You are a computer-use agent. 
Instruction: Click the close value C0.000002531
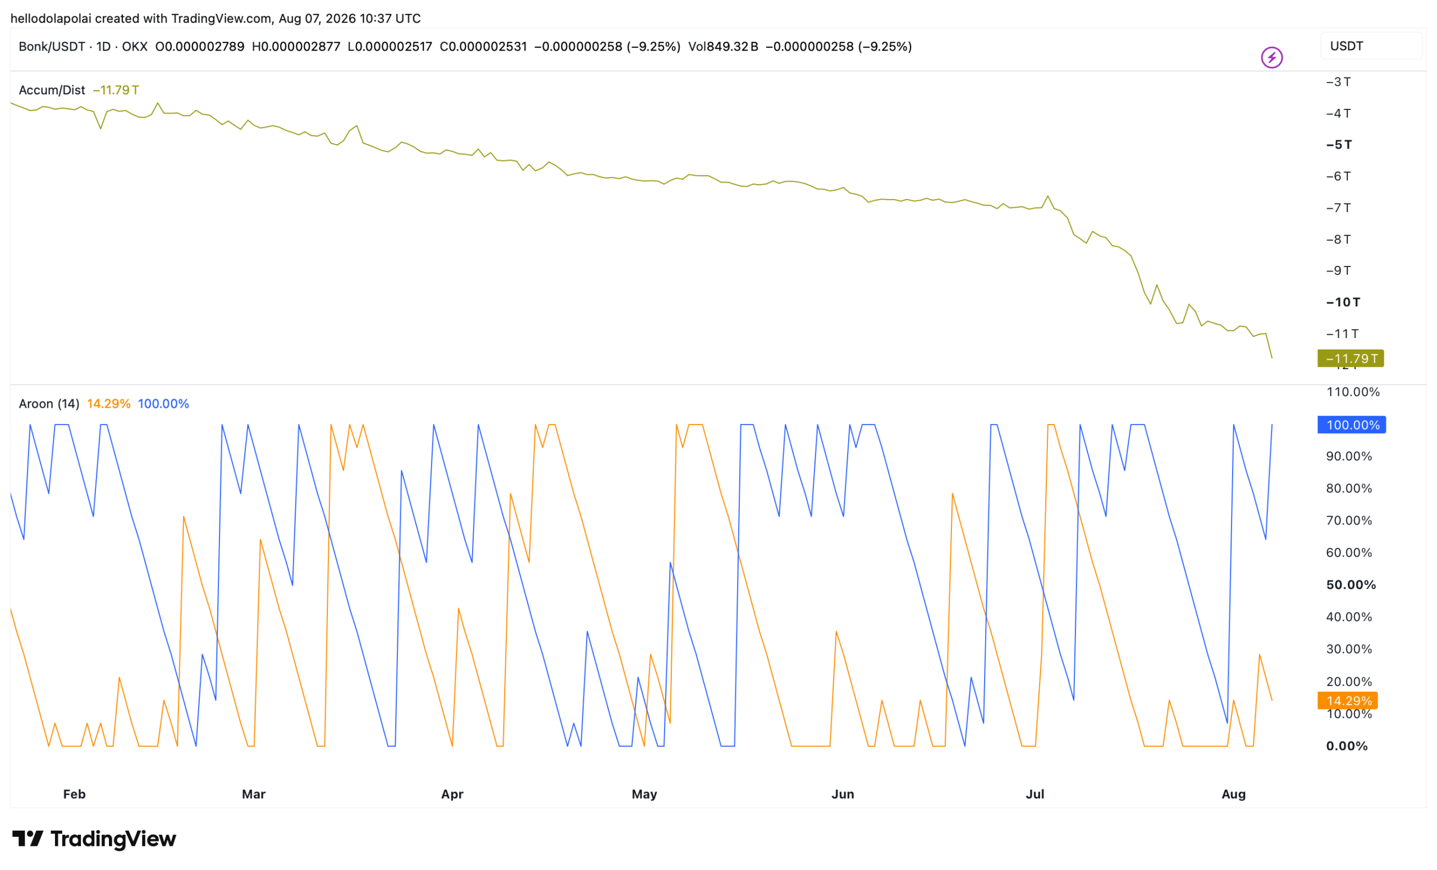tap(483, 47)
